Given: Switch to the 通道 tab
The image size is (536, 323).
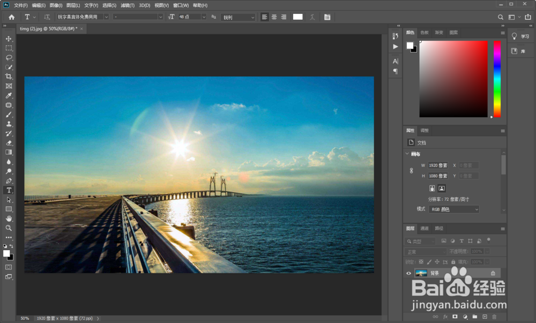Looking at the screenshot, I should (425, 228).
